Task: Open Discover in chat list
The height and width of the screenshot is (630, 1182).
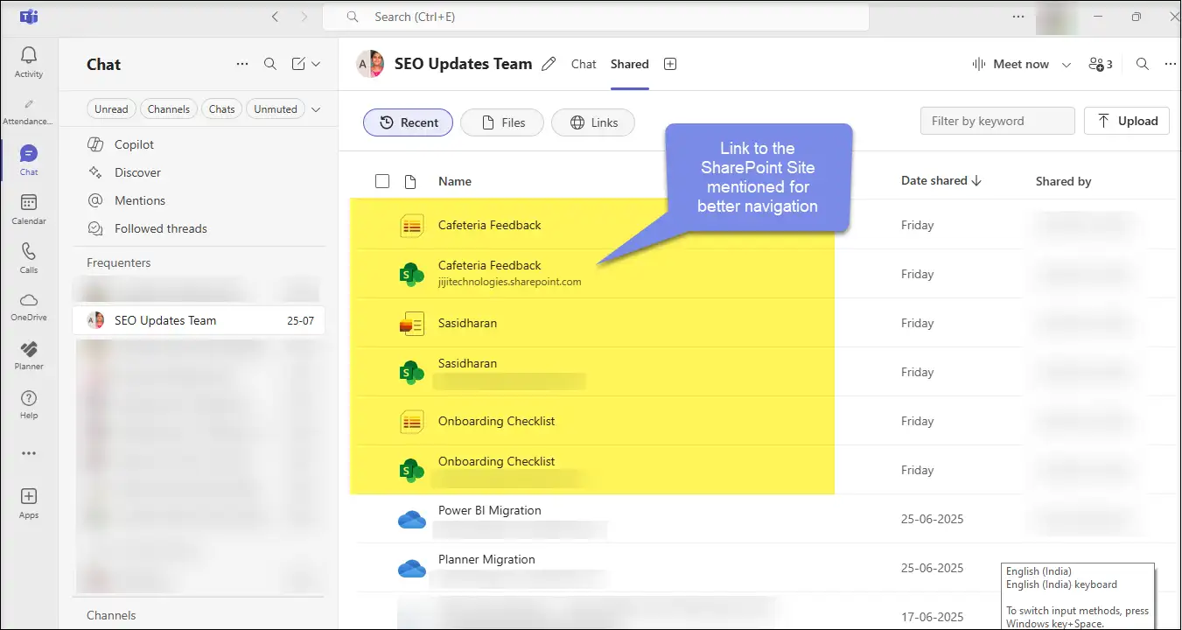Action: (137, 172)
